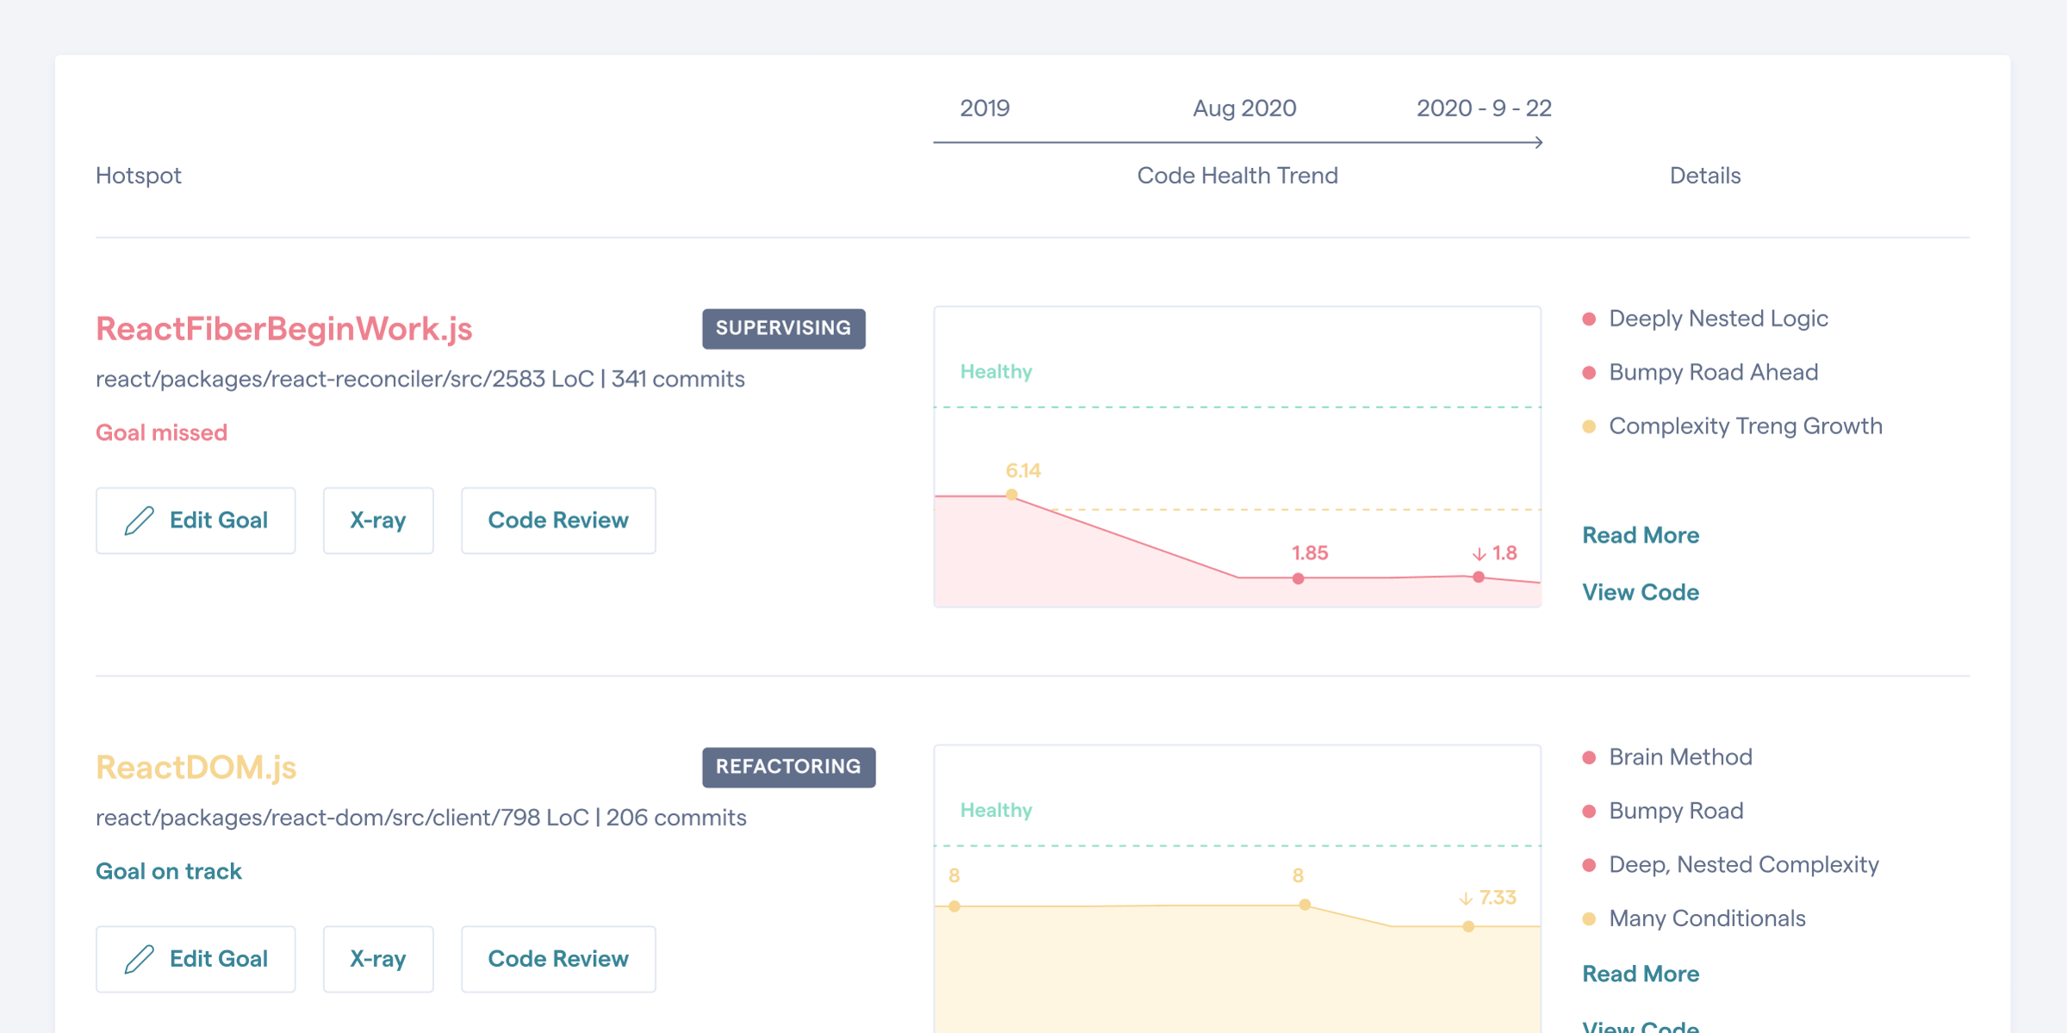Screen dimensions: 2067x1033
Task: Click Read More for ReactFiberBeginWork.js
Action: pyautogui.click(x=1641, y=535)
